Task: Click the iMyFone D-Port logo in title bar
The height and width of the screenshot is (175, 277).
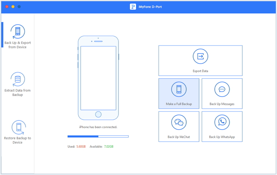Action: [133, 7]
